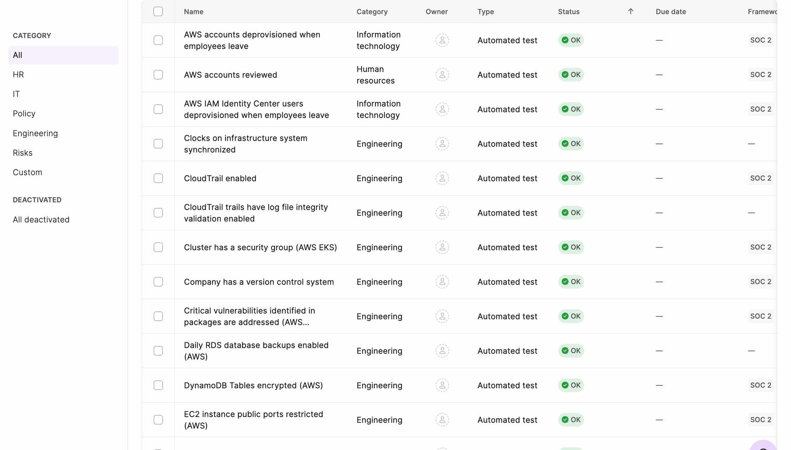Click the owner avatar for Daily RDS database backups
The image size is (791, 450).
pyautogui.click(x=442, y=351)
